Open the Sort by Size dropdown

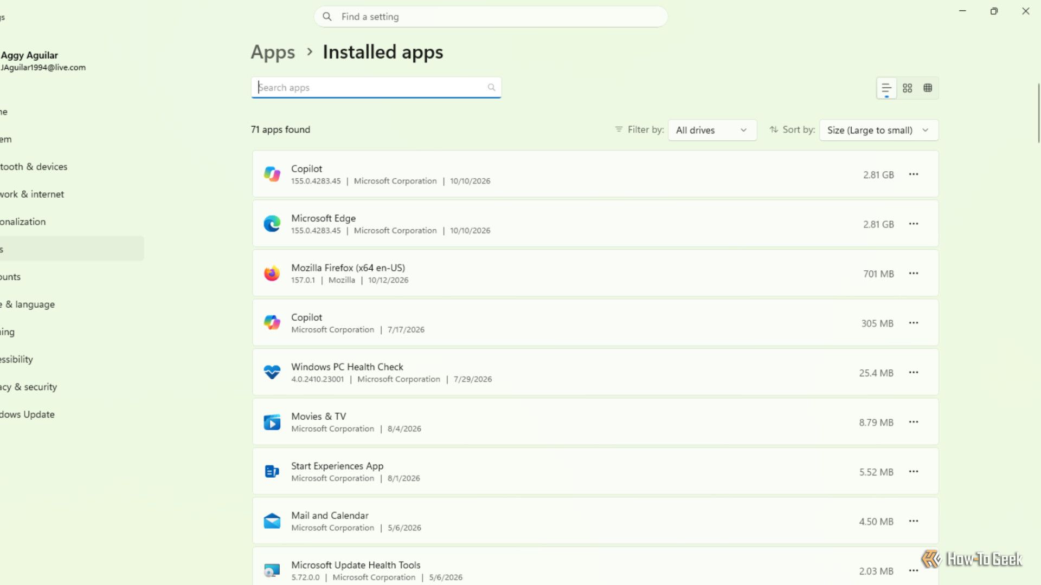[x=878, y=130]
